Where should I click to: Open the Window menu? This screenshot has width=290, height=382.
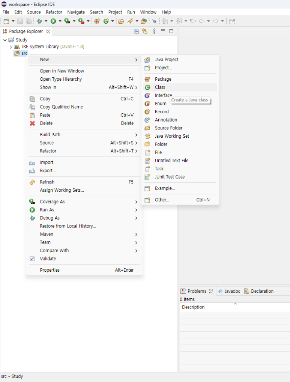tap(148, 12)
